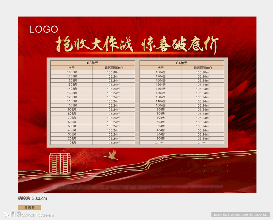Image resolution: width=273 pixels, height=220 pixels.
Task: Click the 已售罄 tan label
Action: tap(29, 207)
